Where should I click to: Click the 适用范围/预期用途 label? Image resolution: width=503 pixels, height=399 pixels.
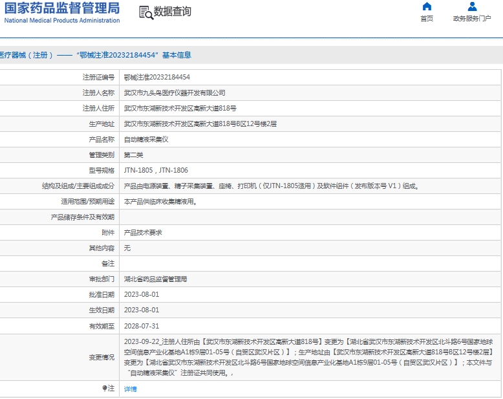(x=87, y=201)
